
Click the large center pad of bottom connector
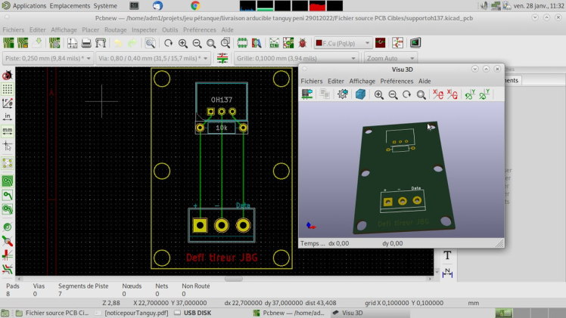(222, 225)
